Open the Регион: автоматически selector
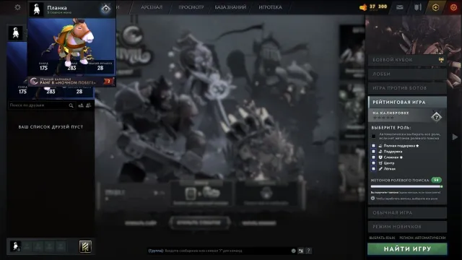462x260 pixels. pyautogui.click(x=422, y=238)
